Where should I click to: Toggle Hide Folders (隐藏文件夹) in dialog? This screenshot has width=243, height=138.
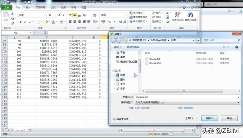click(x=121, y=119)
